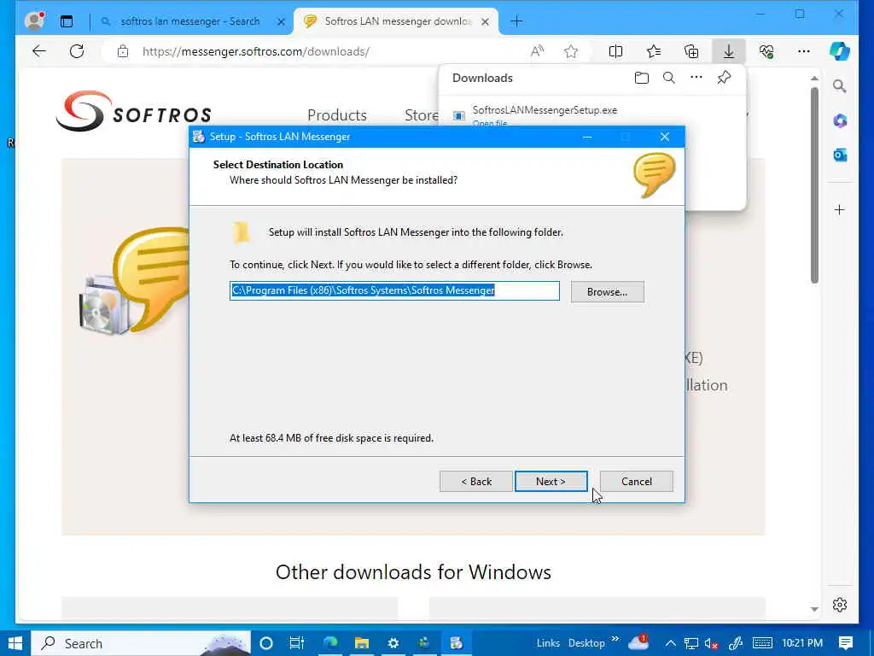Pin the Downloads panel
Screen dimensions: 874x656
[x=724, y=78]
